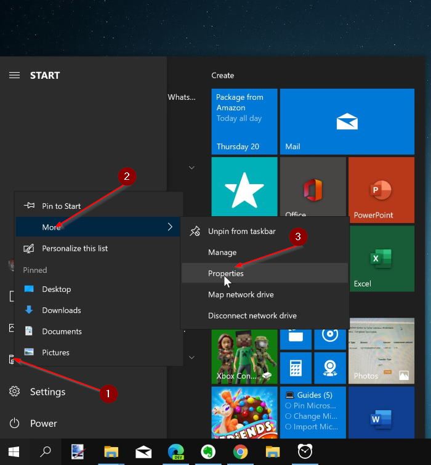Viewport: 431px width, 465px height.
Task: Click the Documents icon in Start sidebar
Action: click(12, 296)
